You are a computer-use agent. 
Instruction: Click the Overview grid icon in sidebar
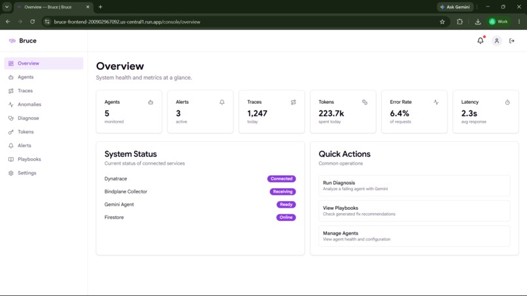pos(11,63)
